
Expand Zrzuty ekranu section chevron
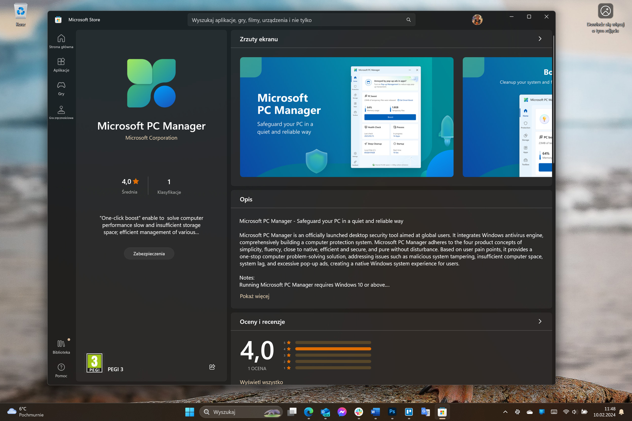(540, 39)
